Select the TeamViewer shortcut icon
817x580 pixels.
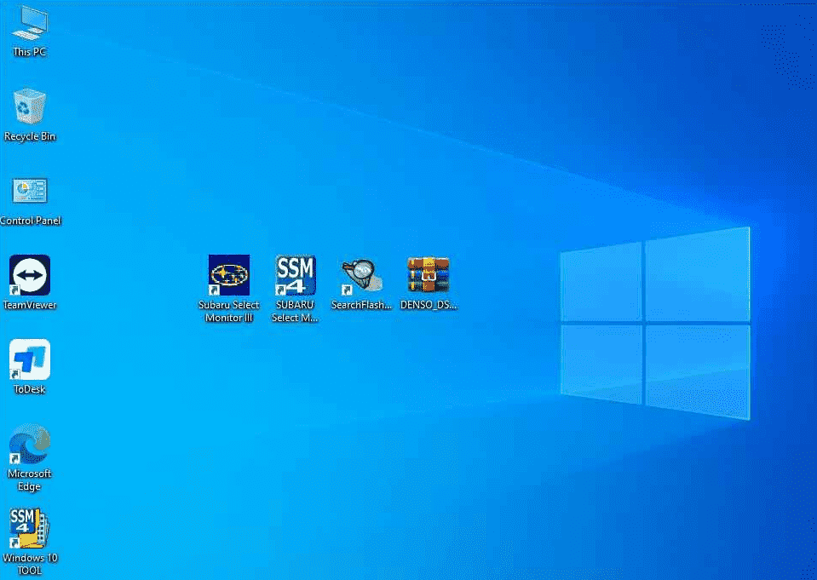tap(30, 275)
